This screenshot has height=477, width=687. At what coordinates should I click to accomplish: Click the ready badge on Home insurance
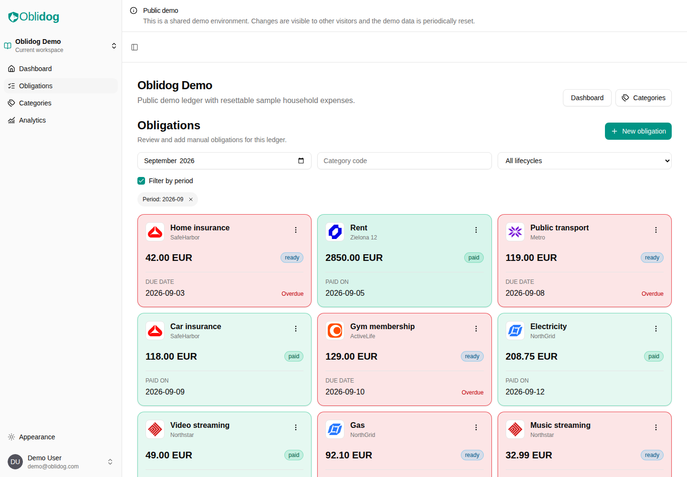click(292, 258)
